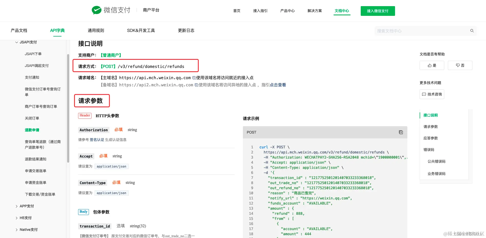The width and height of the screenshot is (486, 238).
Task: Click the 接入微信支付 green button
Action: coord(378,11)
